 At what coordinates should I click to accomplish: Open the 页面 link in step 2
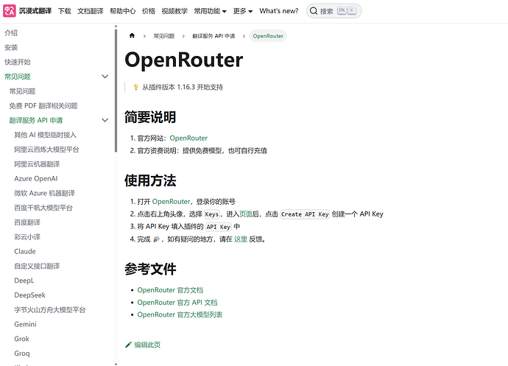246,214
